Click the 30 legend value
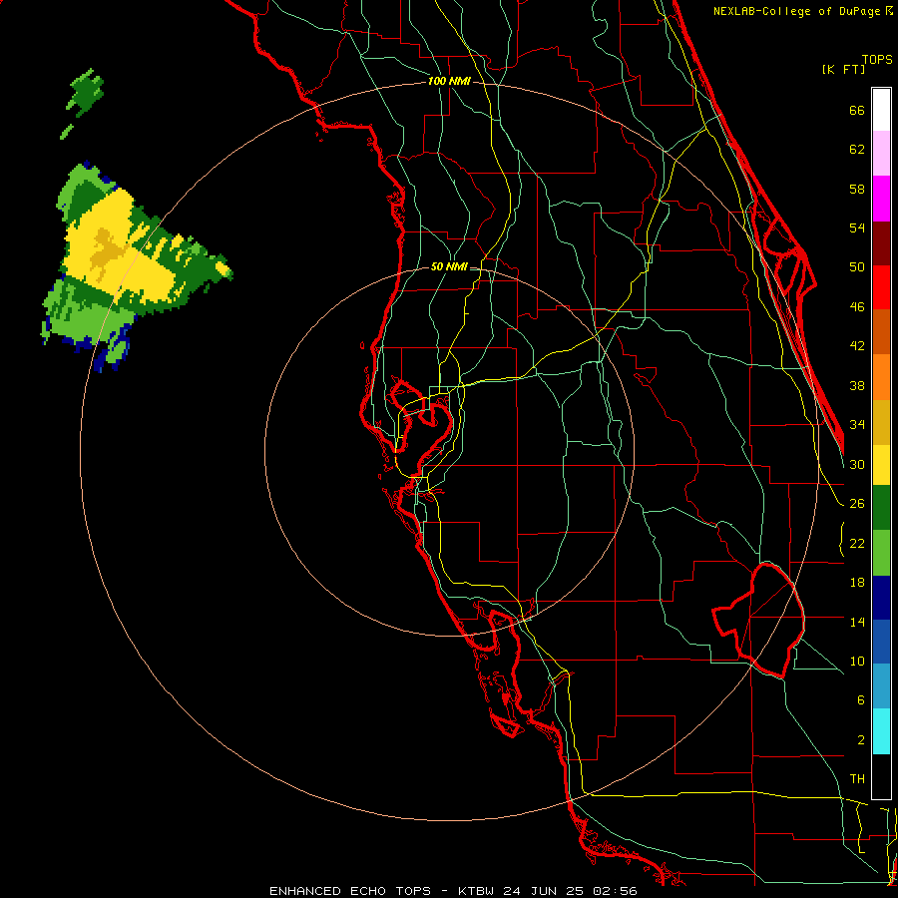This screenshot has width=898, height=898. (857, 464)
